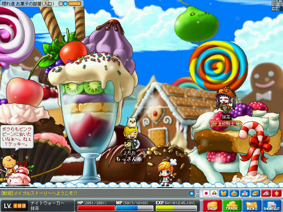Viewport: 283px width, 212px height.
Task: Click the orange-blue tag icon beside pink dot
Action: (x=214, y=193)
